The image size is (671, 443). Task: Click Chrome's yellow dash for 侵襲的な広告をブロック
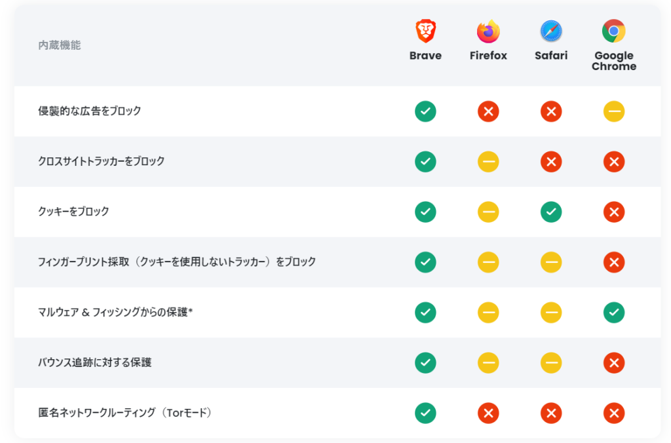point(614,111)
